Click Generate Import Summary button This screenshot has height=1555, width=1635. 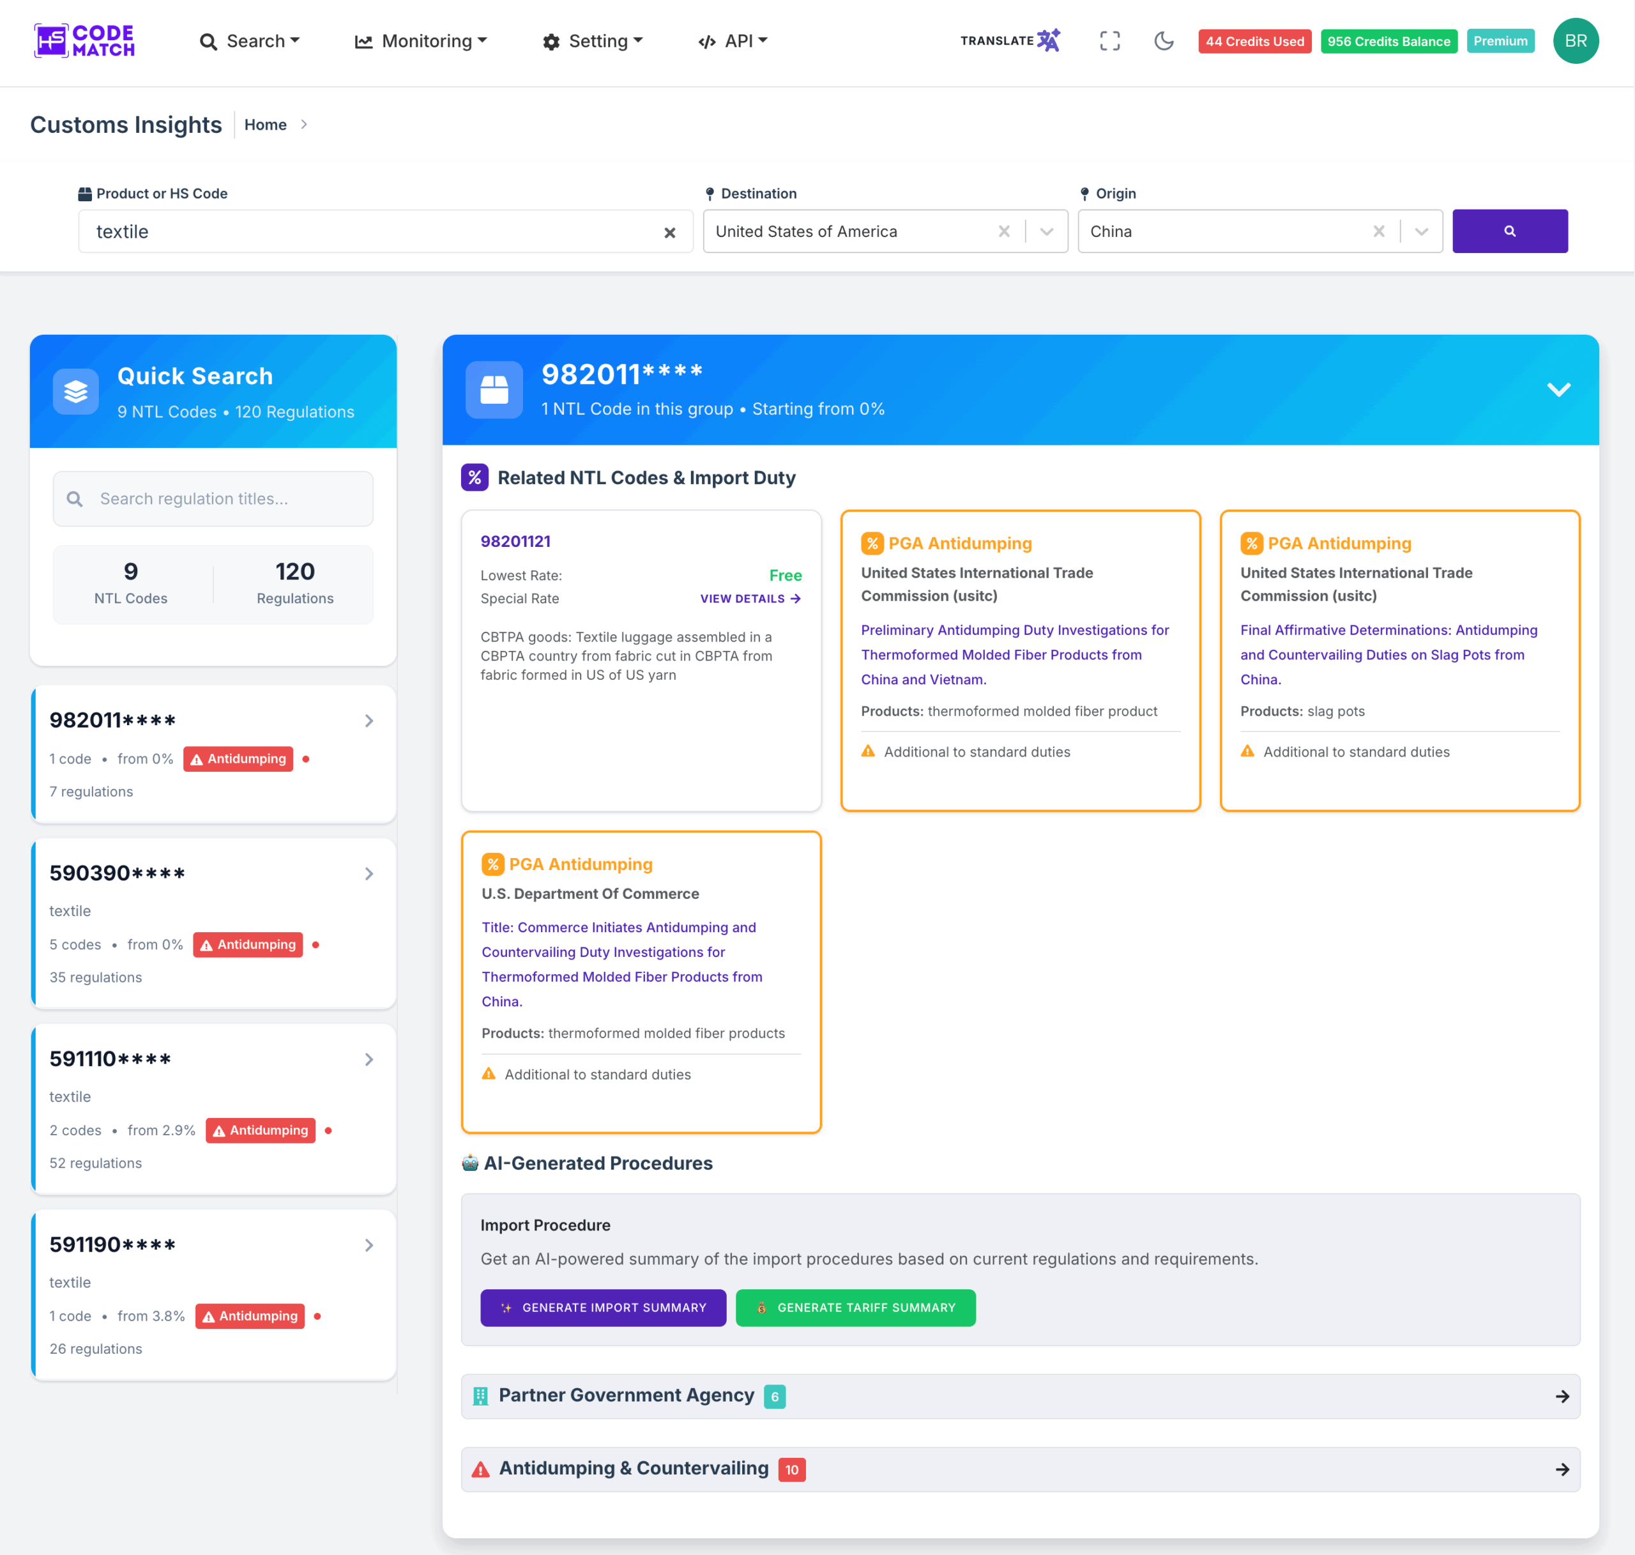click(602, 1307)
